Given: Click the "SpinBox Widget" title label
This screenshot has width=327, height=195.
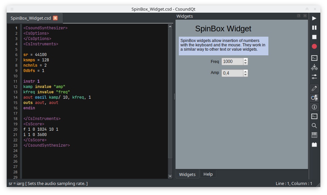Looking at the screenshot, I should (x=223, y=29).
